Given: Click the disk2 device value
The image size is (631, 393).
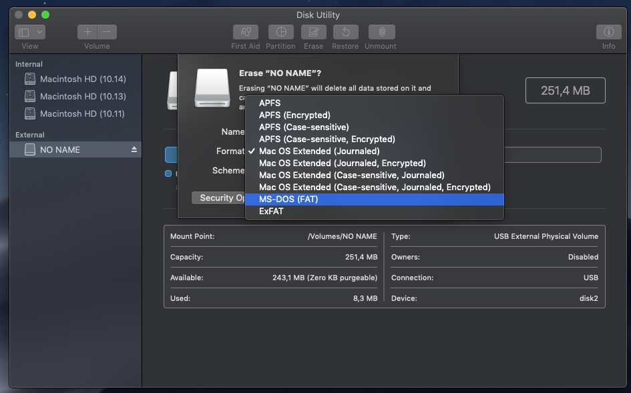Looking at the screenshot, I should point(588,298).
